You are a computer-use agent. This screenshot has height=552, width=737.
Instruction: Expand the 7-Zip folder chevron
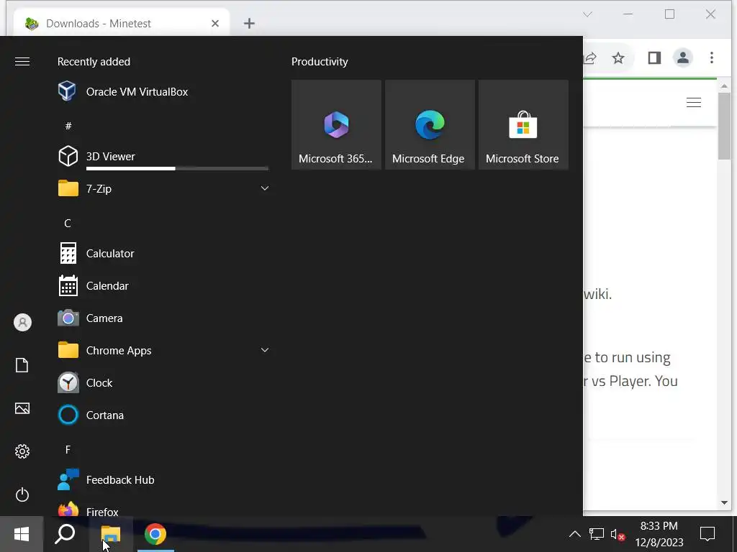click(x=265, y=188)
